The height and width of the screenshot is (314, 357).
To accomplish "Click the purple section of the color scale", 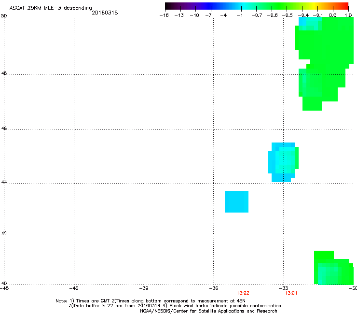I will pos(191,6).
